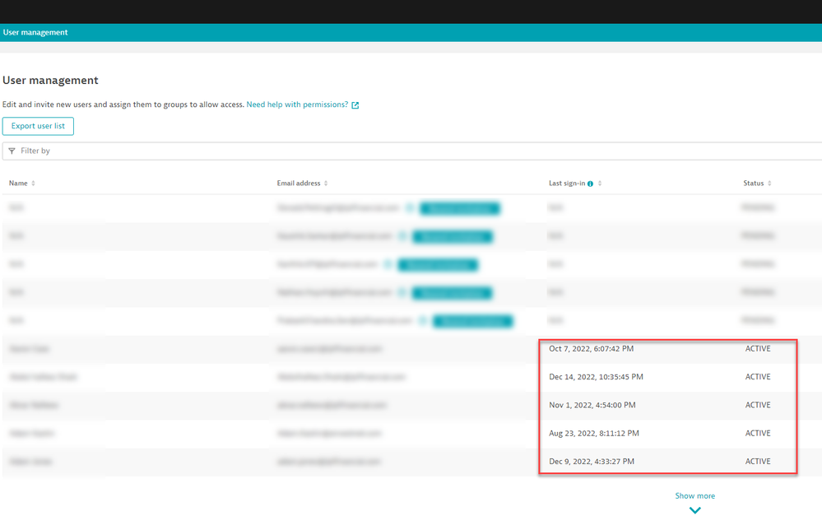Select the user last signed in Aug 23, 2022
Image resolution: width=822 pixels, height=530 pixels.
point(593,433)
